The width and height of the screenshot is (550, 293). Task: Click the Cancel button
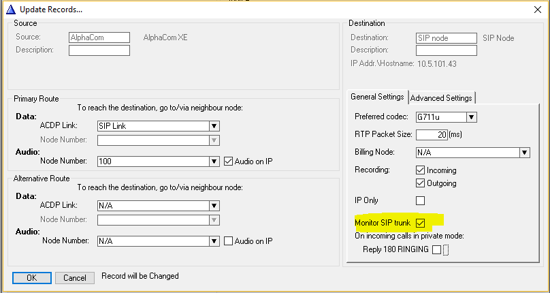click(75, 277)
